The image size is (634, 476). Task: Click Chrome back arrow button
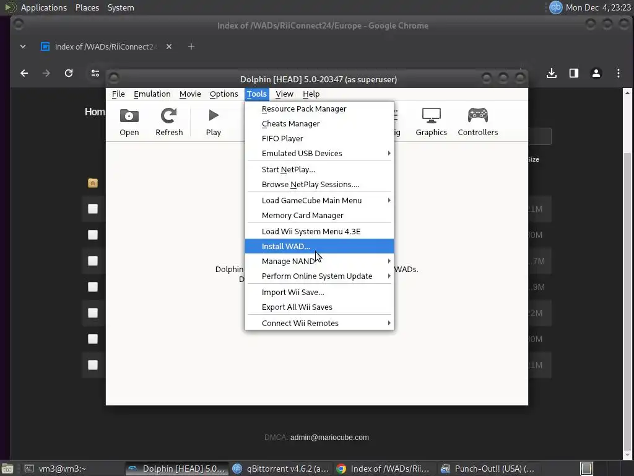[24, 73]
